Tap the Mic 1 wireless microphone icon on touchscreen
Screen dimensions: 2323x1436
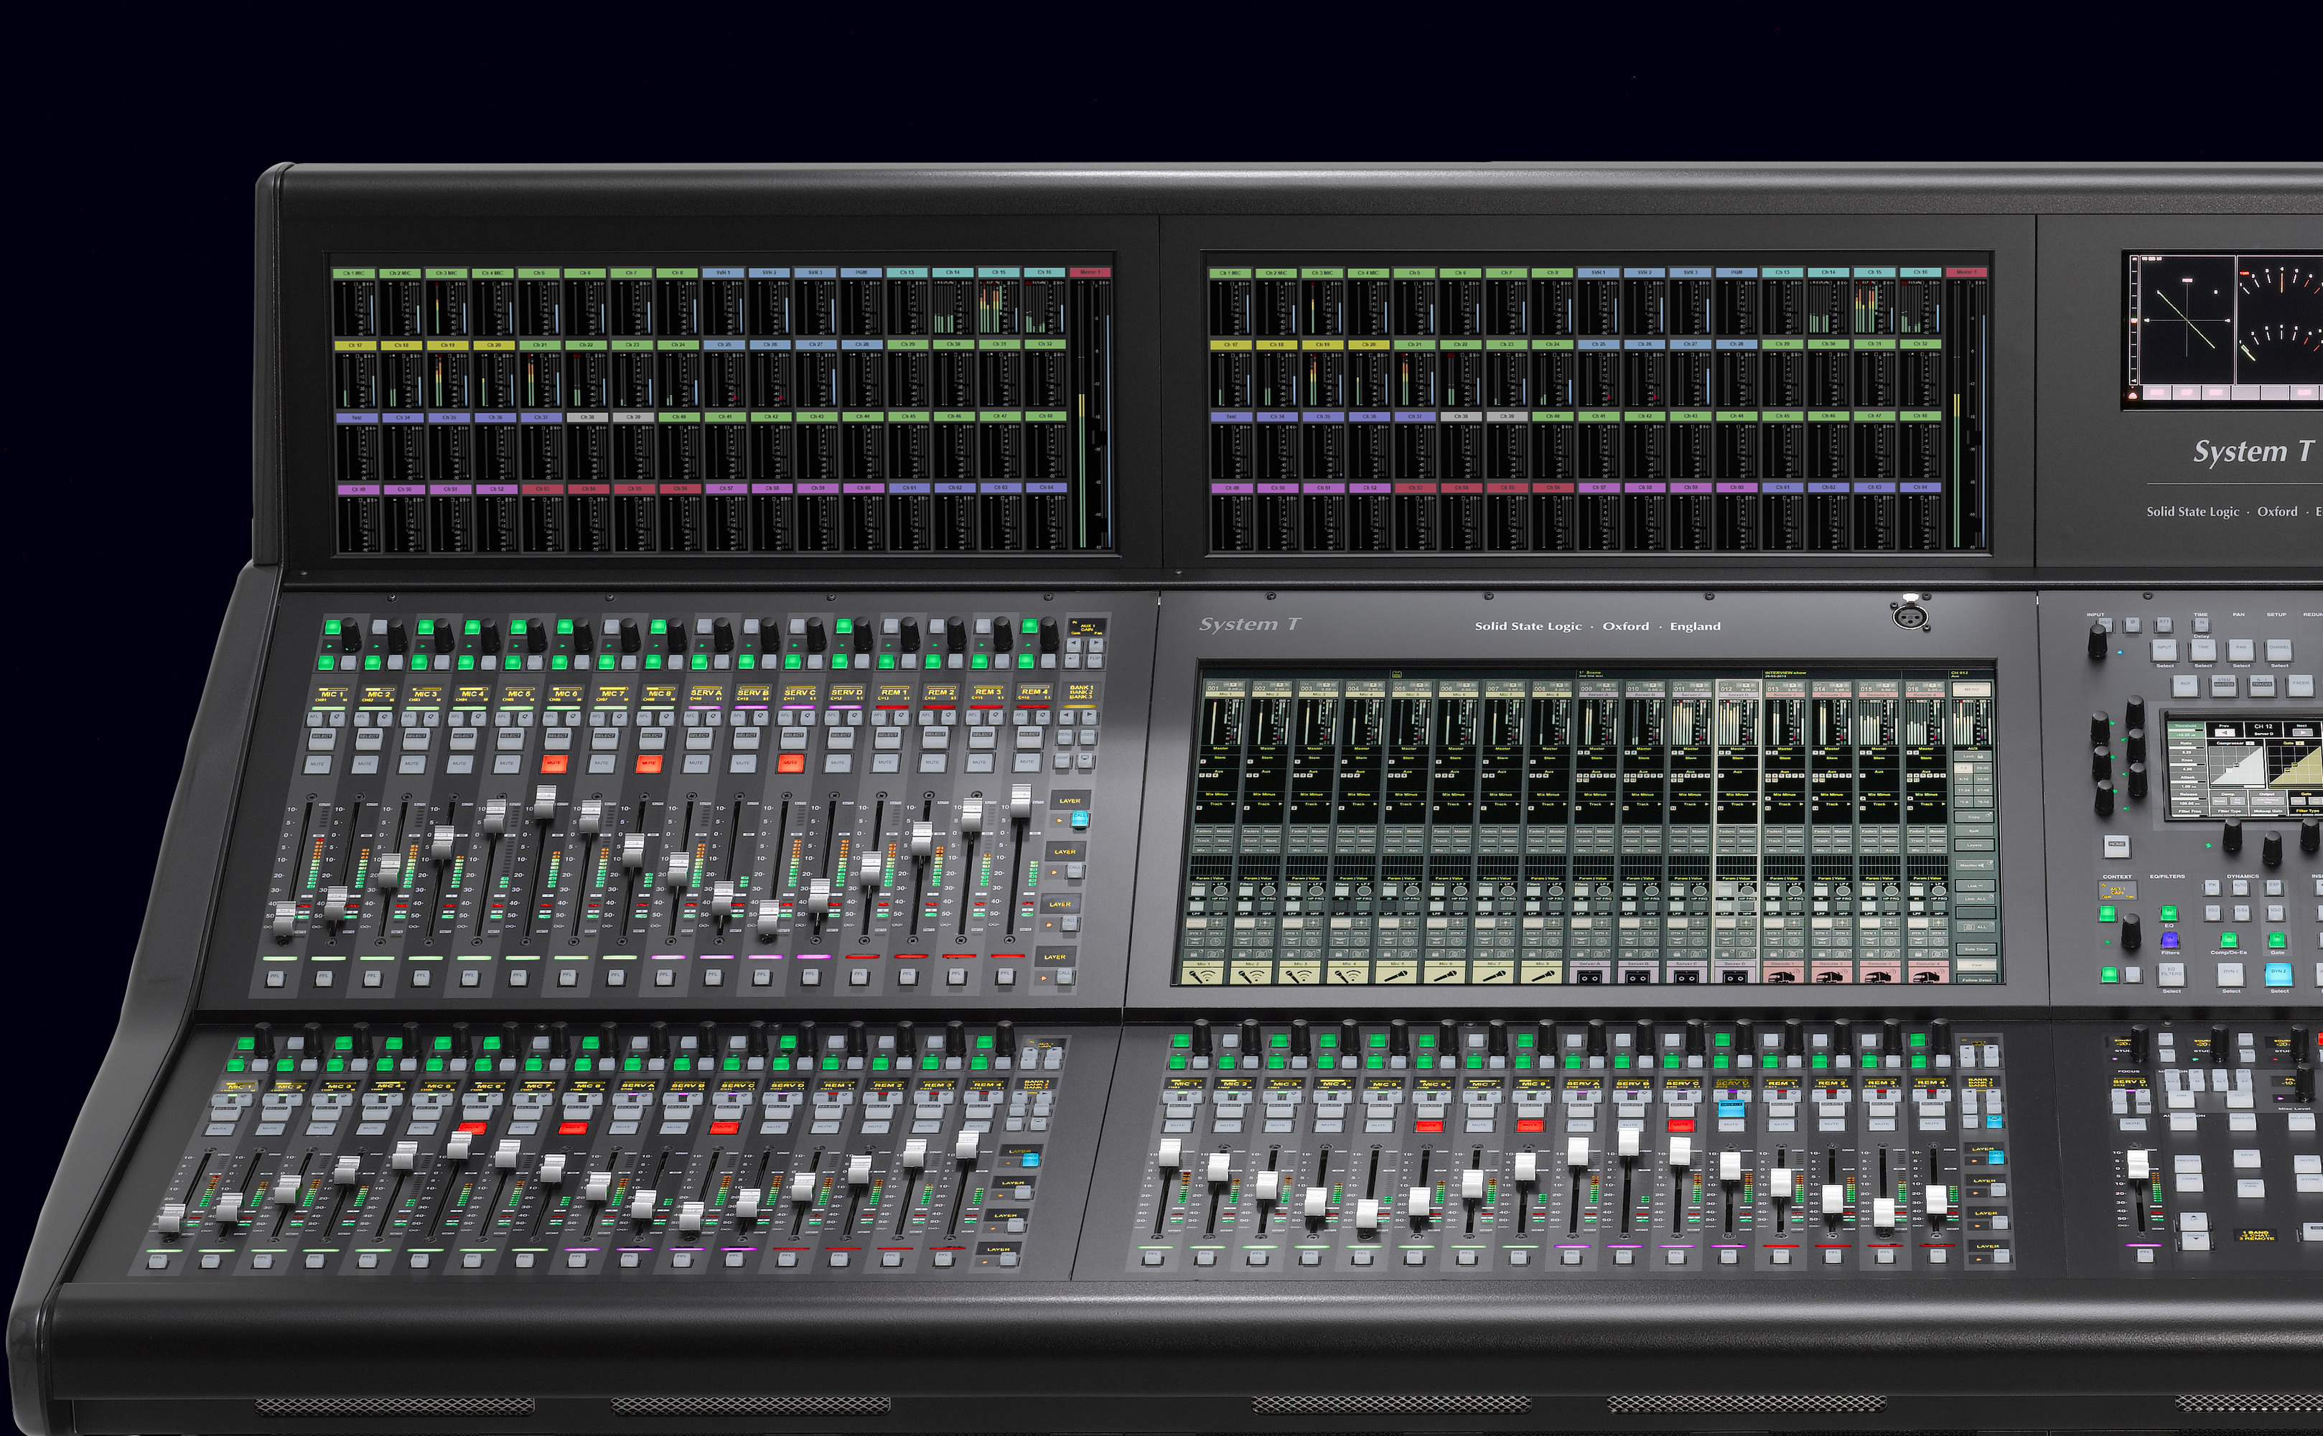pos(1203,975)
